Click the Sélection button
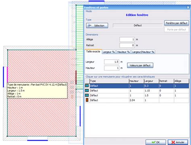Screen dimensions: 191x145 point(97,26)
